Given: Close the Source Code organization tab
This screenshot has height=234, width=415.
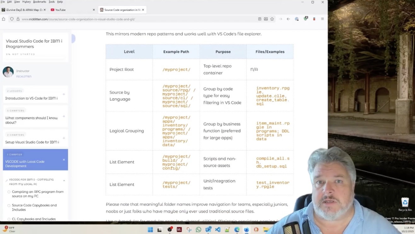Looking at the screenshot, I should pyautogui.click(x=143, y=10).
